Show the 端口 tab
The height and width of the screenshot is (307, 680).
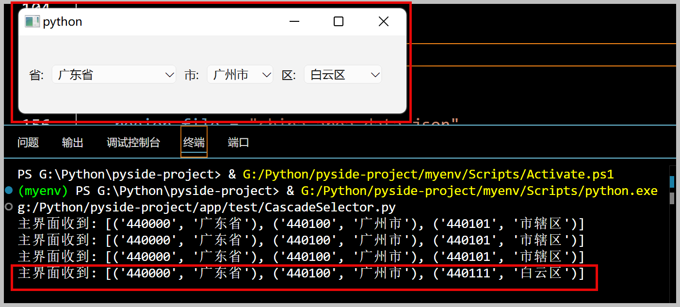pyautogui.click(x=238, y=142)
